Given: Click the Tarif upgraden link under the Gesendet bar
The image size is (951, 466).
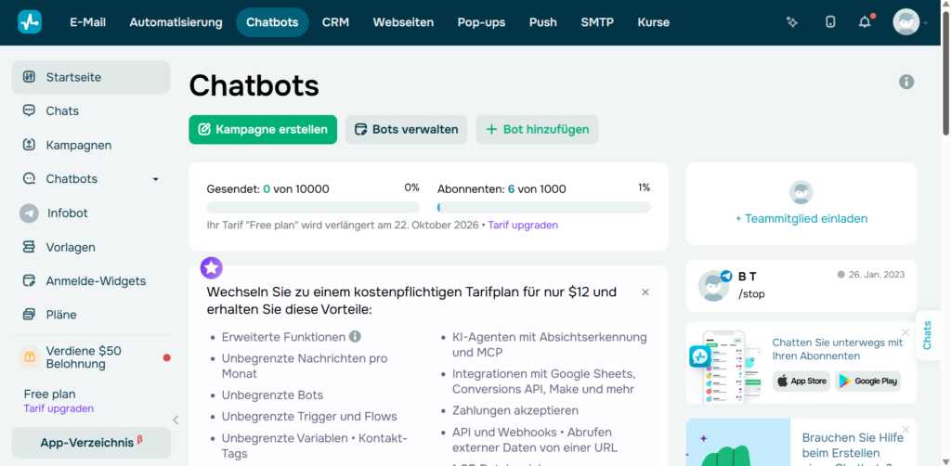Looking at the screenshot, I should click(523, 225).
